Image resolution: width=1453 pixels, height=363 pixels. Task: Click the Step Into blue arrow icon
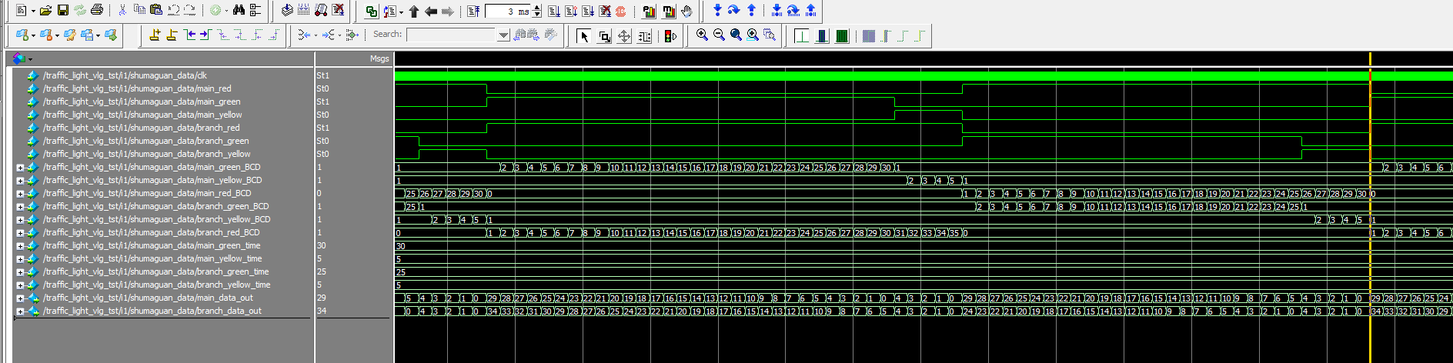tap(717, 9)
